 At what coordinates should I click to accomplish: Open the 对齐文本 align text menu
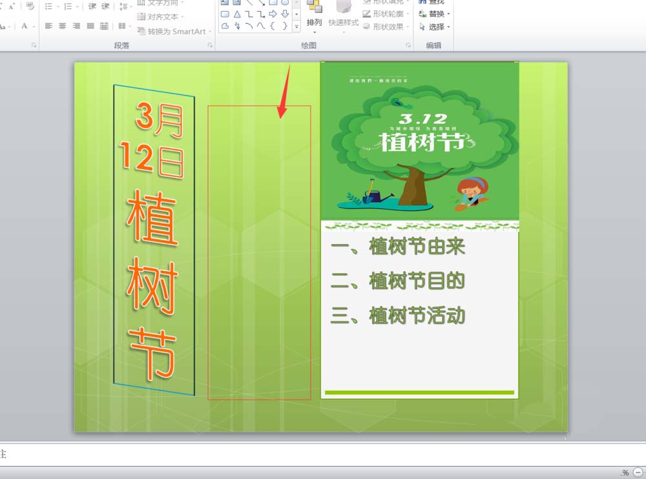pos(160,17)
